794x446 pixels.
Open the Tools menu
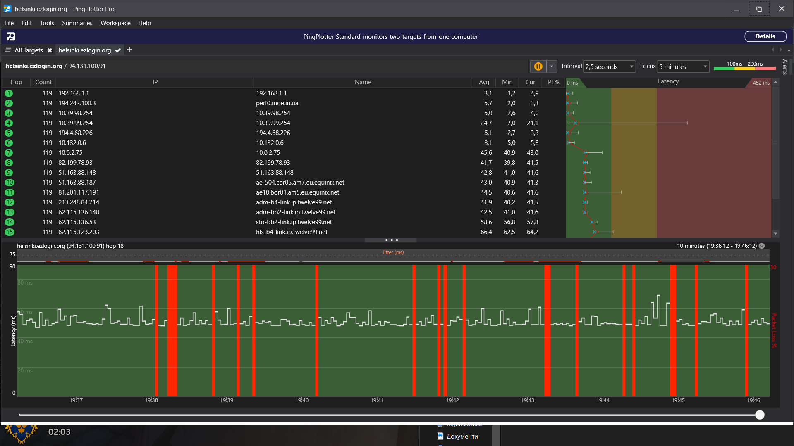[47, 23]
